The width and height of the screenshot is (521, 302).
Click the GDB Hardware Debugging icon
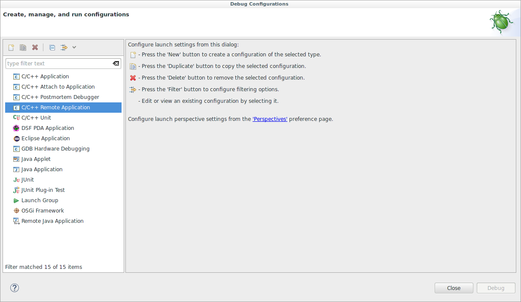[x=16, y=149]
